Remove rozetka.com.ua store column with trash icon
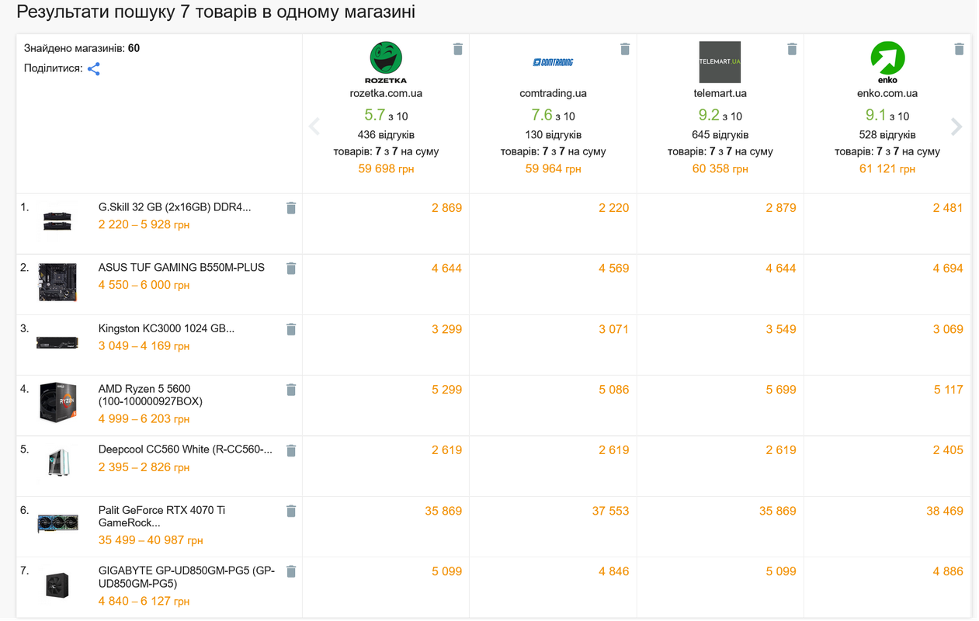This screenshot has width=979, height=621. pyautogui.click(x=458, y=50)
